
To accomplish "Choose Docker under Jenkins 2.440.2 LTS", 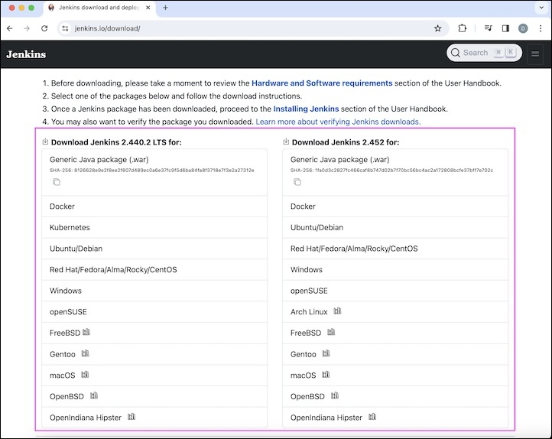I will click(63, 206).
